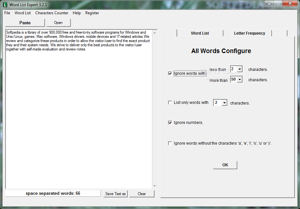Maximize the Word List Expert window

click(278, 3)
